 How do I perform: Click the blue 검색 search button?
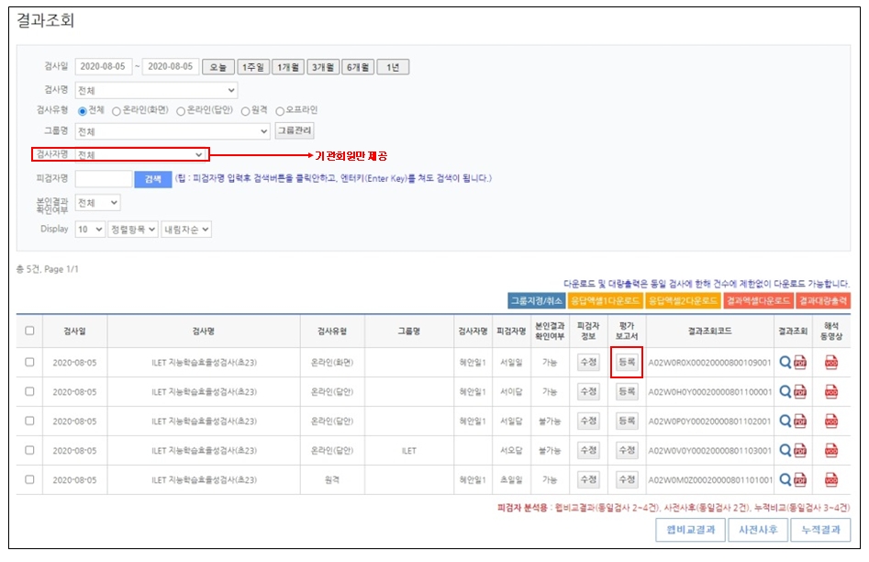(152, 179)
